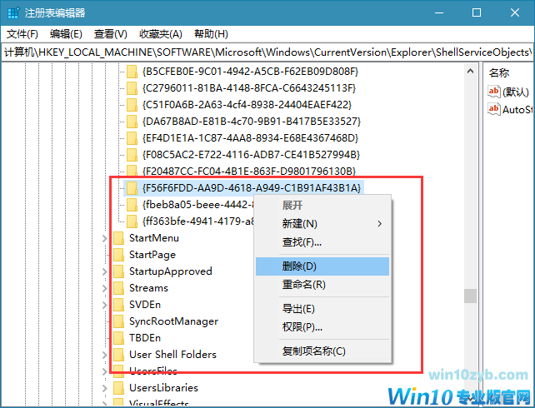The width and height of the screenshot is (535, 408).
Task: Click the SyncRootManager folder icon
Action: pos(118,321)
